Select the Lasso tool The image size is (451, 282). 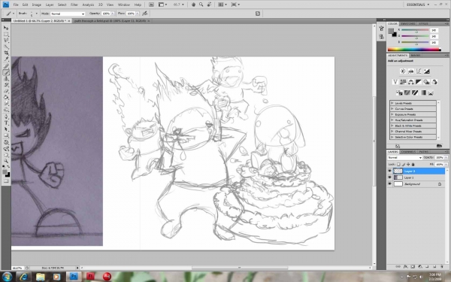(6, 41)
